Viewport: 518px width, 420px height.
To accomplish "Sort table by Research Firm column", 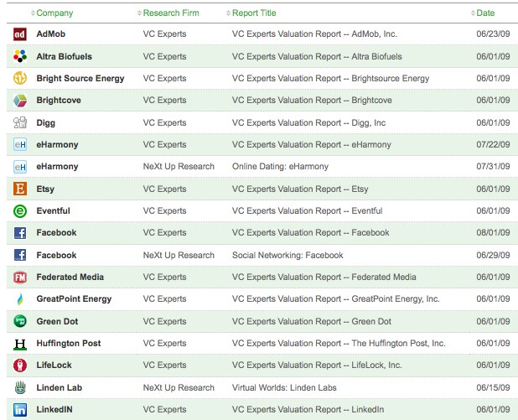I will tap(168, 13).
